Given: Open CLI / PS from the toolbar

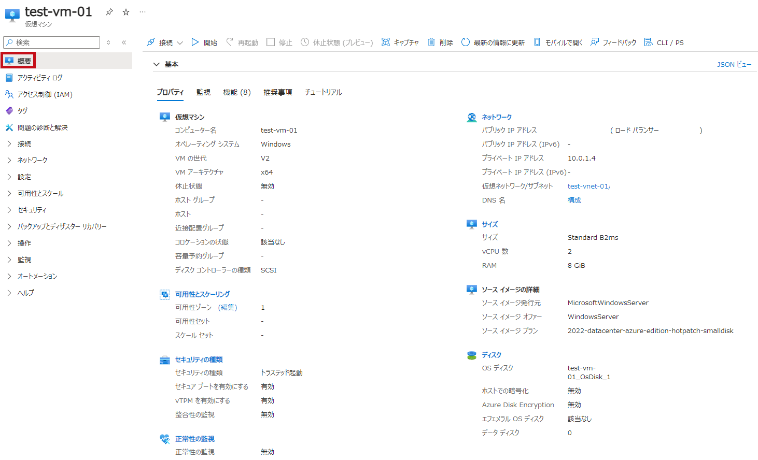Looking at the screenshot, I should [x=664, y=42].
